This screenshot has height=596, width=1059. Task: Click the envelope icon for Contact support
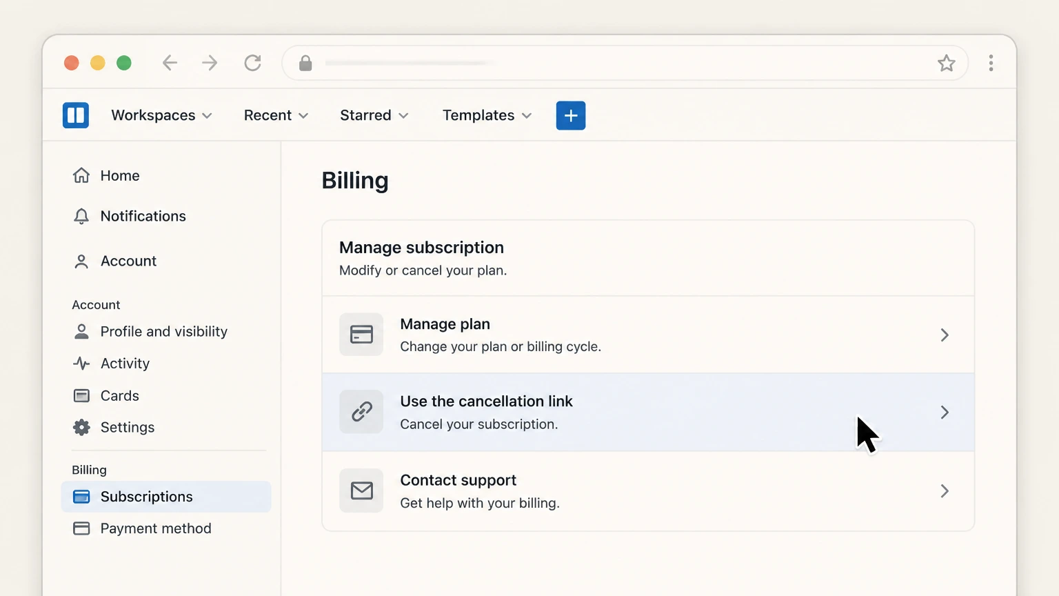point(361,490)
